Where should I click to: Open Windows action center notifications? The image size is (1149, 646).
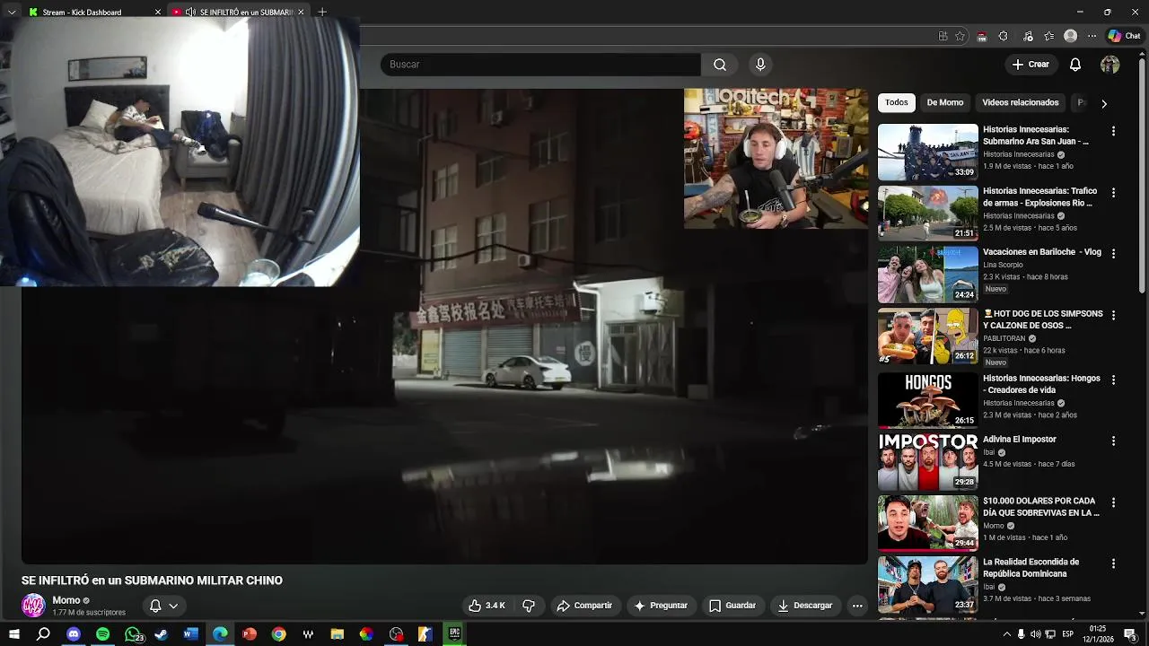[1130, 634]
